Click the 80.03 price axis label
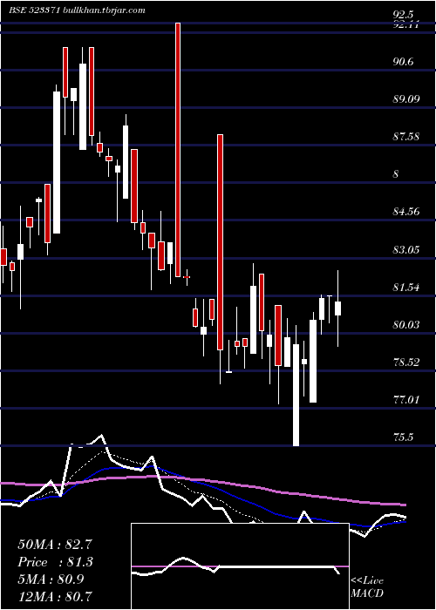The width and height of the screenshot is (436, 610). (x=406, y=325)
